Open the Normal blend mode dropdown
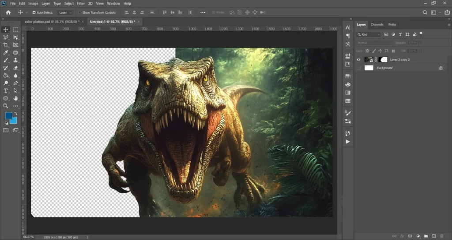Viewport: 452px width, 240px height. [374, 43]
